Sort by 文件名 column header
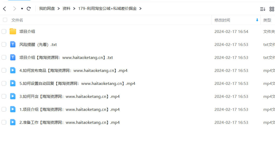The width and height of the screenshot is (275, 142). pyautogui.click(x=17, y=20)
